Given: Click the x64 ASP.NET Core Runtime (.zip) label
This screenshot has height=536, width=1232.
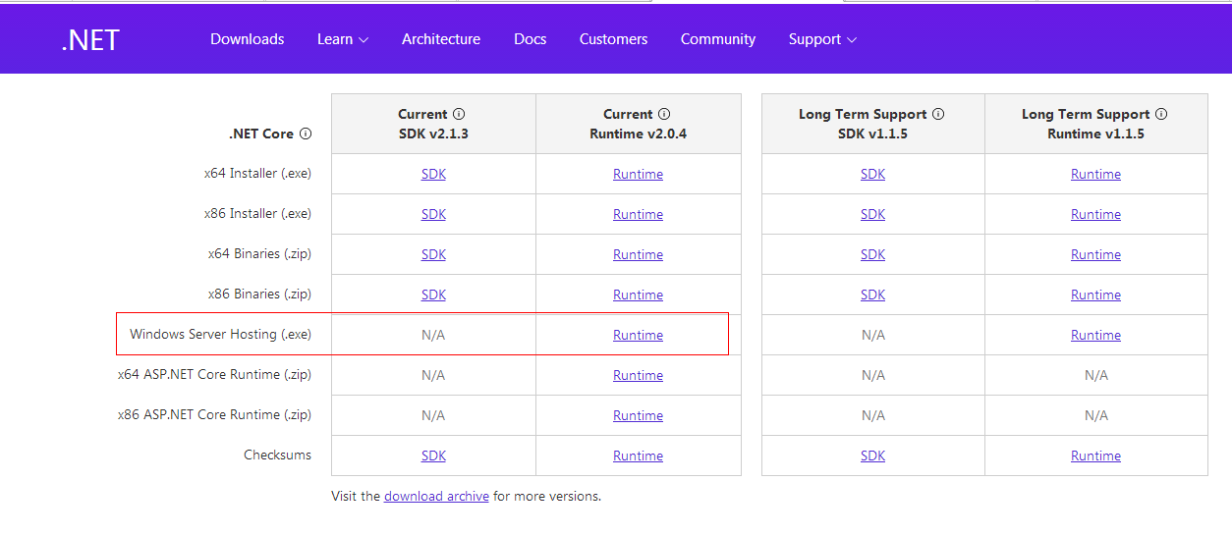Looking at the screenshot, I should pos(214,374).
